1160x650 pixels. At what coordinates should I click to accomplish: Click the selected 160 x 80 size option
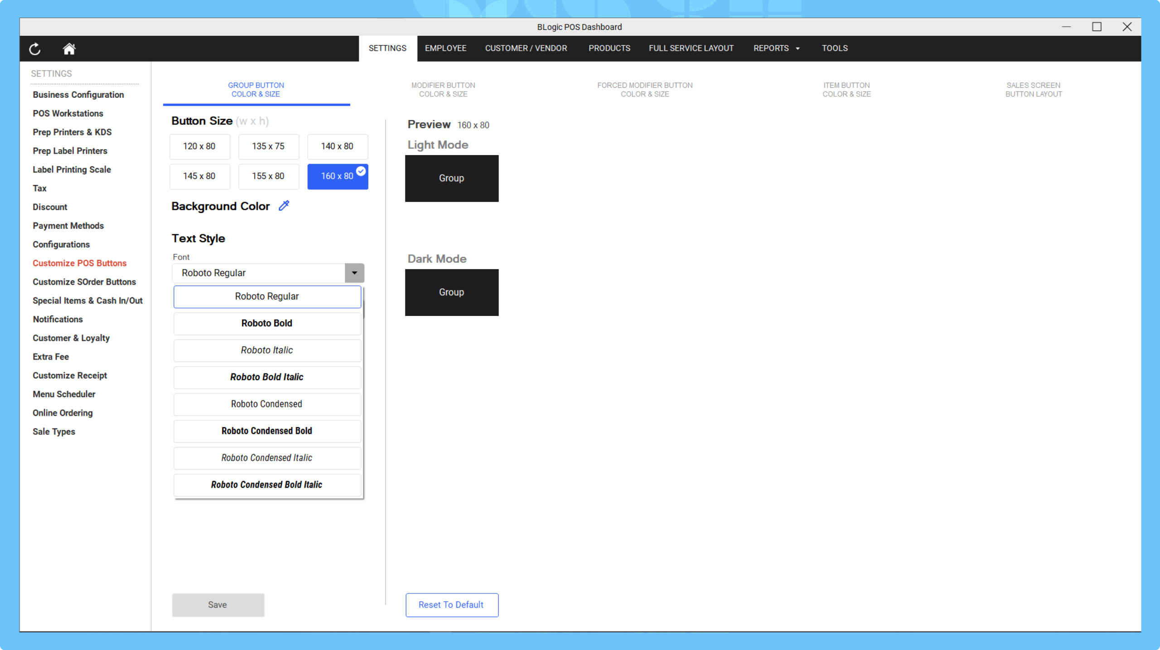pyautogui.click(x=337, y=176)
